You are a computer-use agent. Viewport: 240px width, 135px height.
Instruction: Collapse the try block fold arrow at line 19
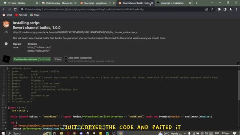click(6, 123)
